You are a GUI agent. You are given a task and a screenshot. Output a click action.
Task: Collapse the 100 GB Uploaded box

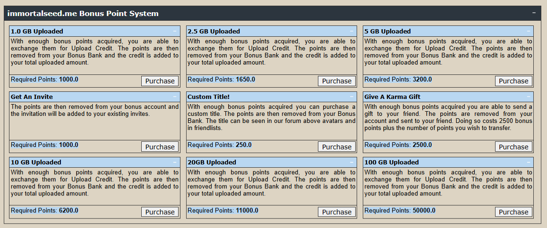coord(529,162)
